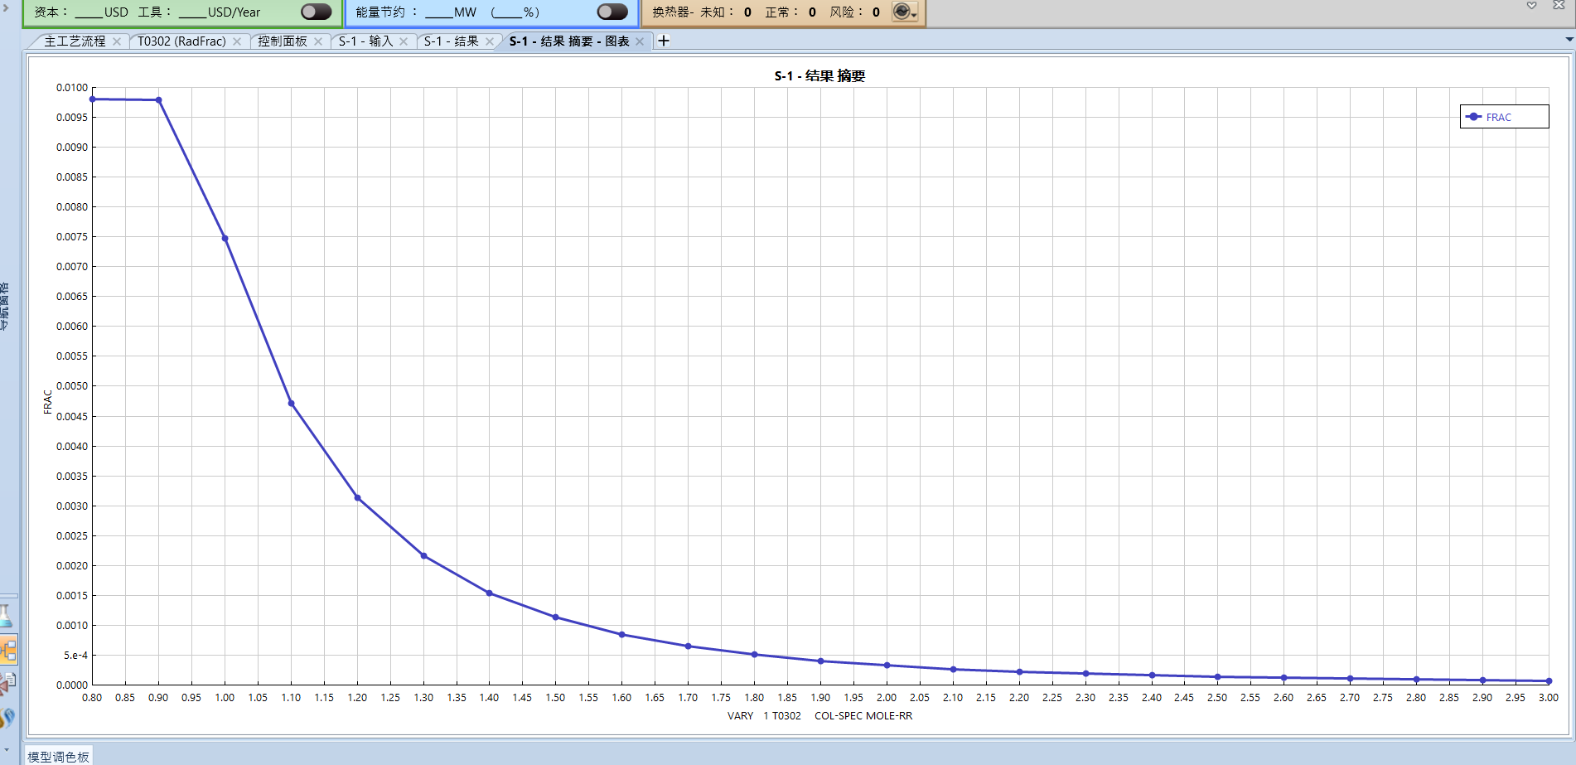This screenshot has width=1576, height=765.
Task: Open the open-tabs list dropdown arrow
Action: [1569, 40]
